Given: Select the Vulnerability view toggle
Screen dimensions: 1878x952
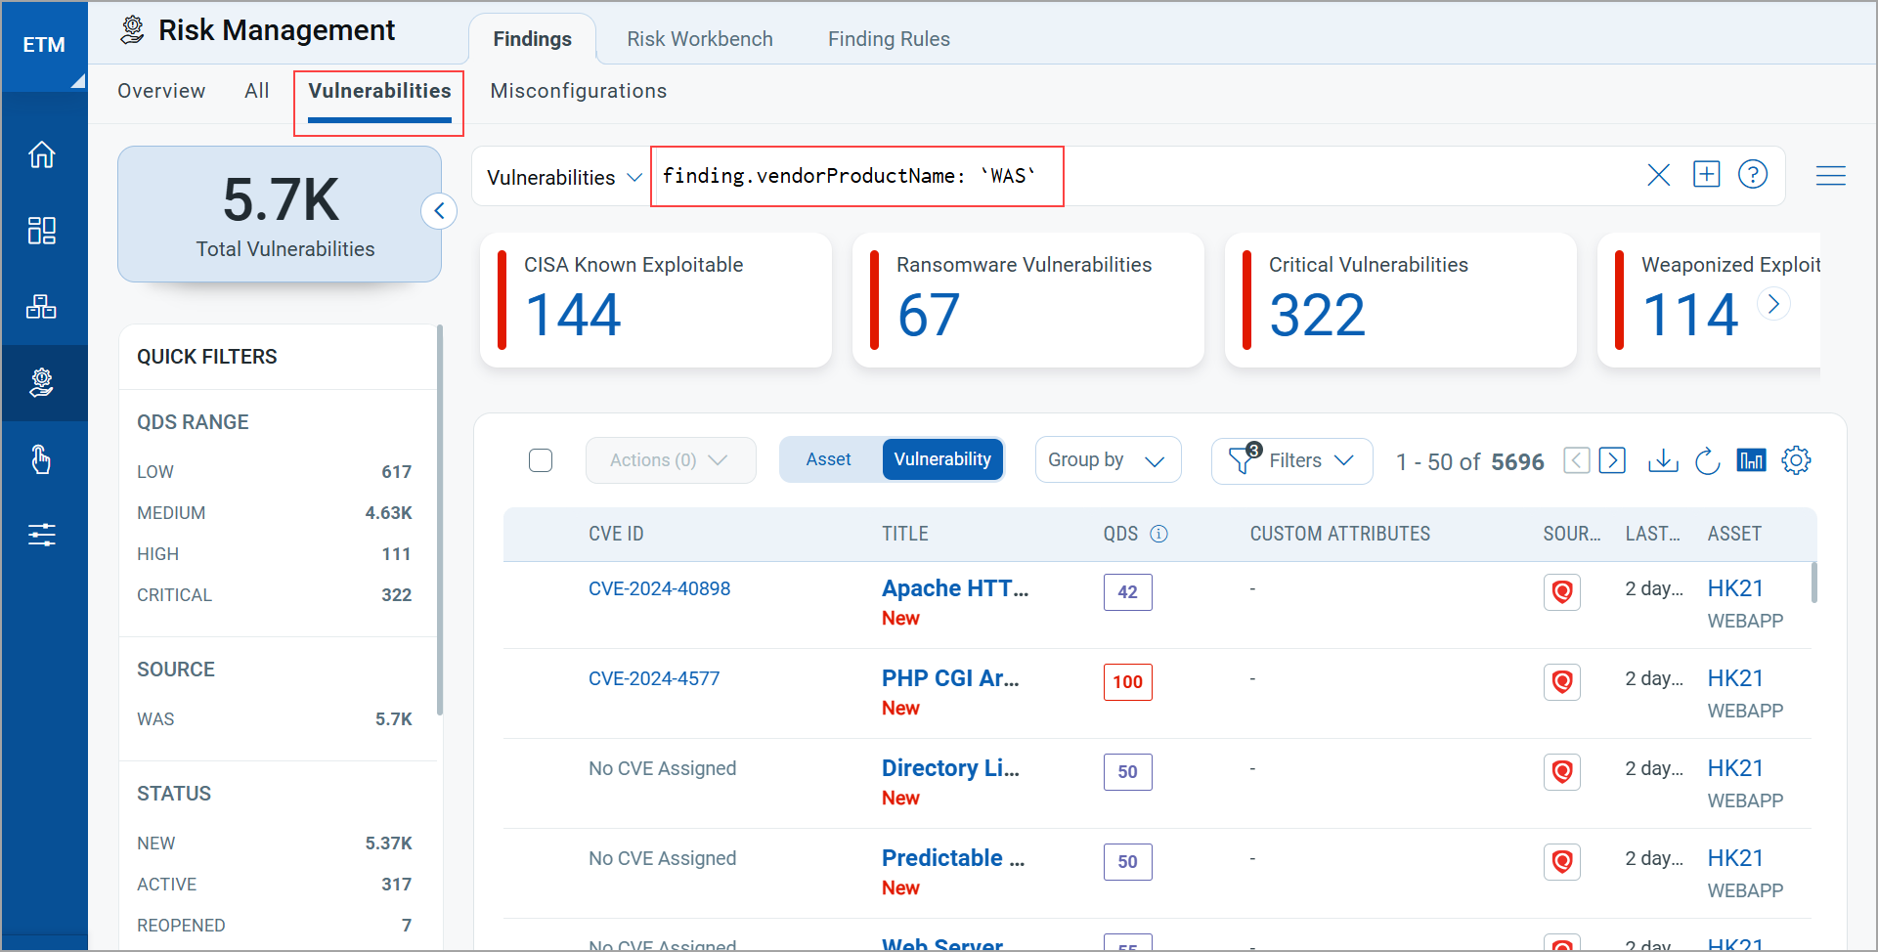Looking at the screenshot, I should click(941, 459).
